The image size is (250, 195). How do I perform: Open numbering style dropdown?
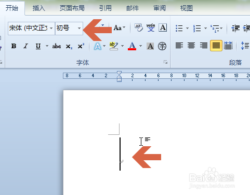point(205,28)
